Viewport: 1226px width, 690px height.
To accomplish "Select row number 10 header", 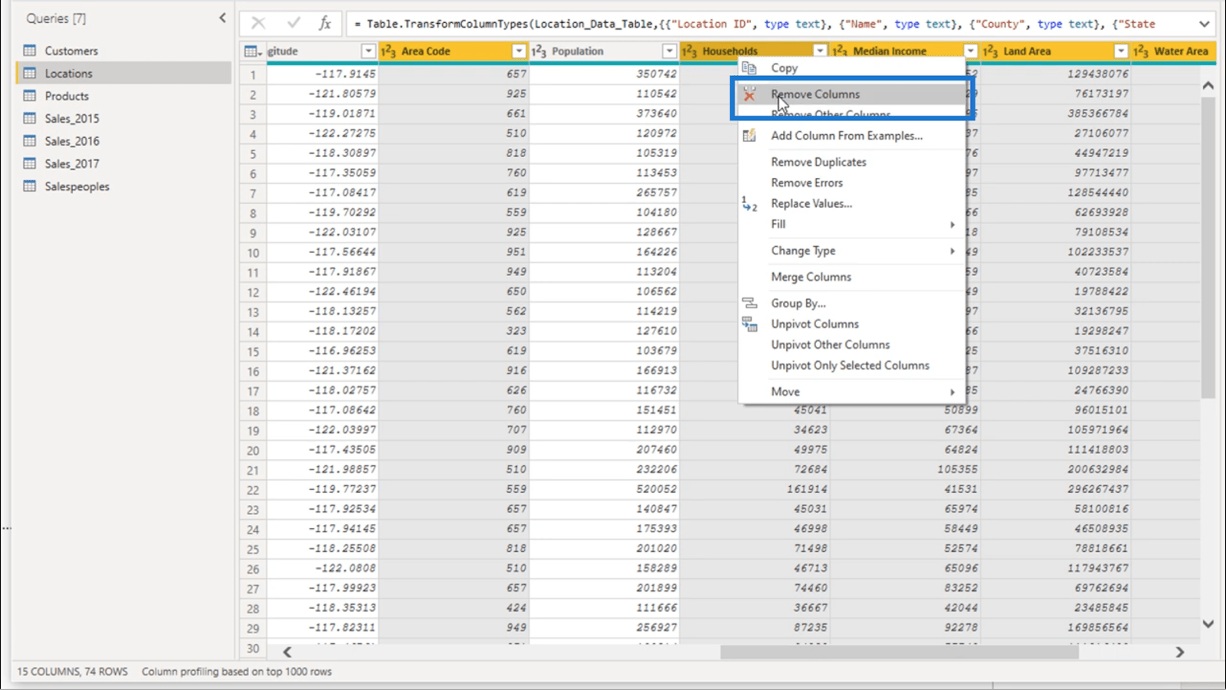I will coord(253,252).
